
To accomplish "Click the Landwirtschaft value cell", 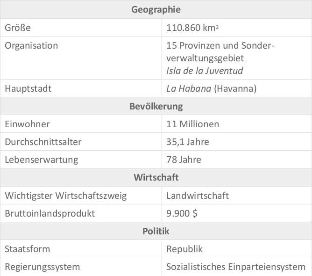I will pyautogui.click(x=198, y=196).
